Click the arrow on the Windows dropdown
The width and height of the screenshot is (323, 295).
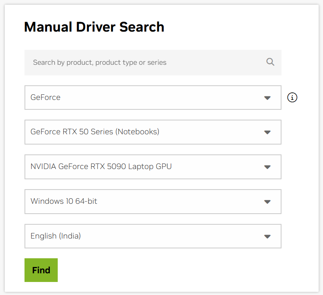click(267, 201)
